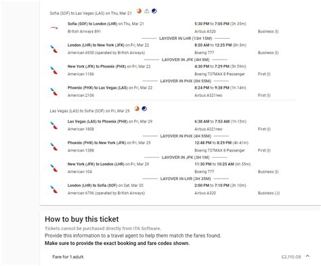Screen dimensions: 321x266
Task: Click the blue moon icon on the outbound trip
Action: [x=154, y=11]
